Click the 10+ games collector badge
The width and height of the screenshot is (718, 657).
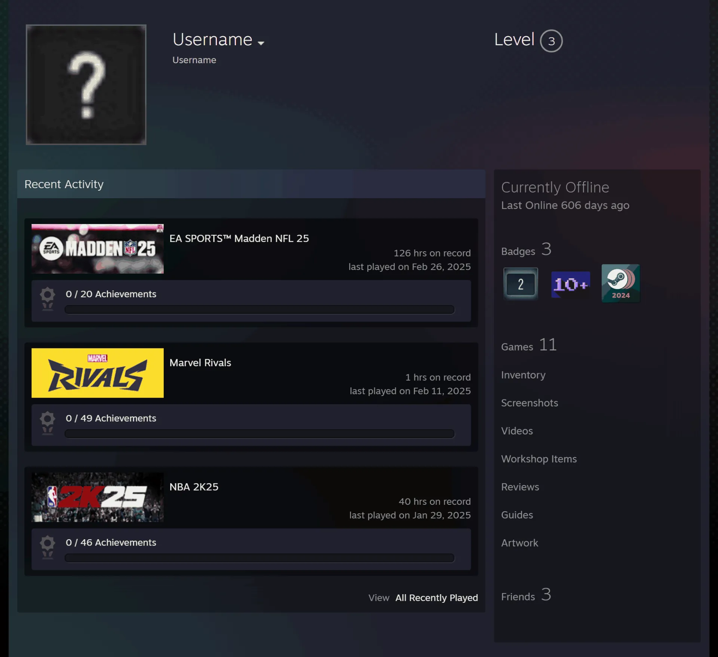(571, 284)
